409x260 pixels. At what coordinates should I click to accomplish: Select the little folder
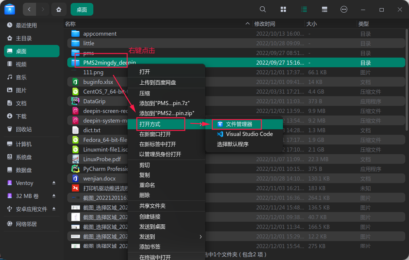coord(236,43)
